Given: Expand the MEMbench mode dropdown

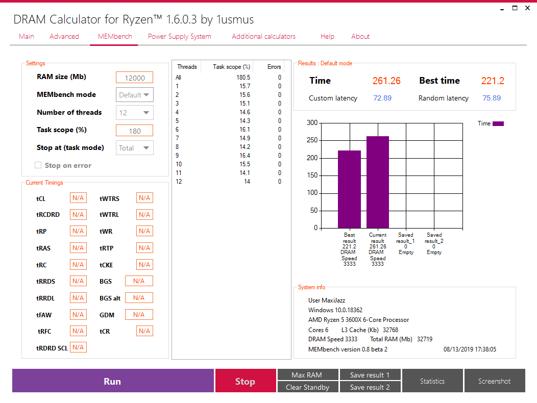Looking at the screenshot, I should coord(135,95).
